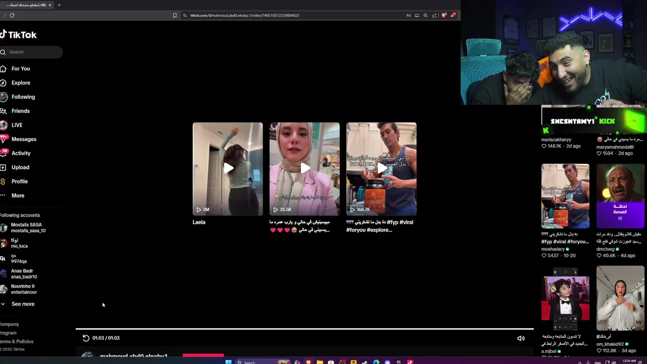Click the For You home icon
647x364 pixels.
3,69
